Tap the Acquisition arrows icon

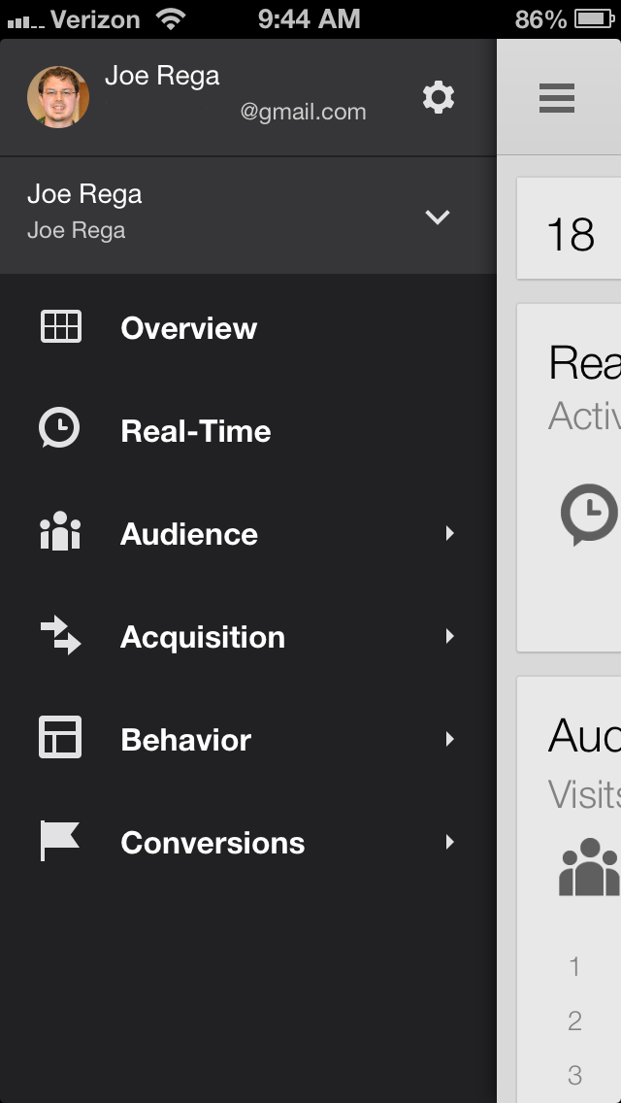pyautogui.click(x=60, y=636)
